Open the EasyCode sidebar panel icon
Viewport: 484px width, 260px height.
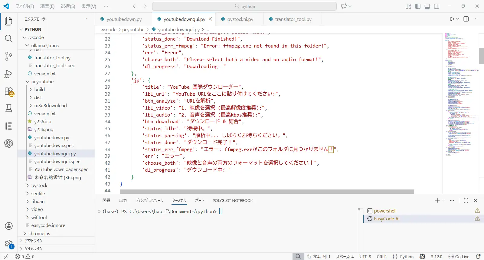(x=9, y=126)
